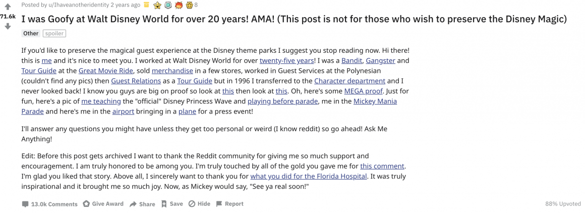Click the Hide post icon

192,204
